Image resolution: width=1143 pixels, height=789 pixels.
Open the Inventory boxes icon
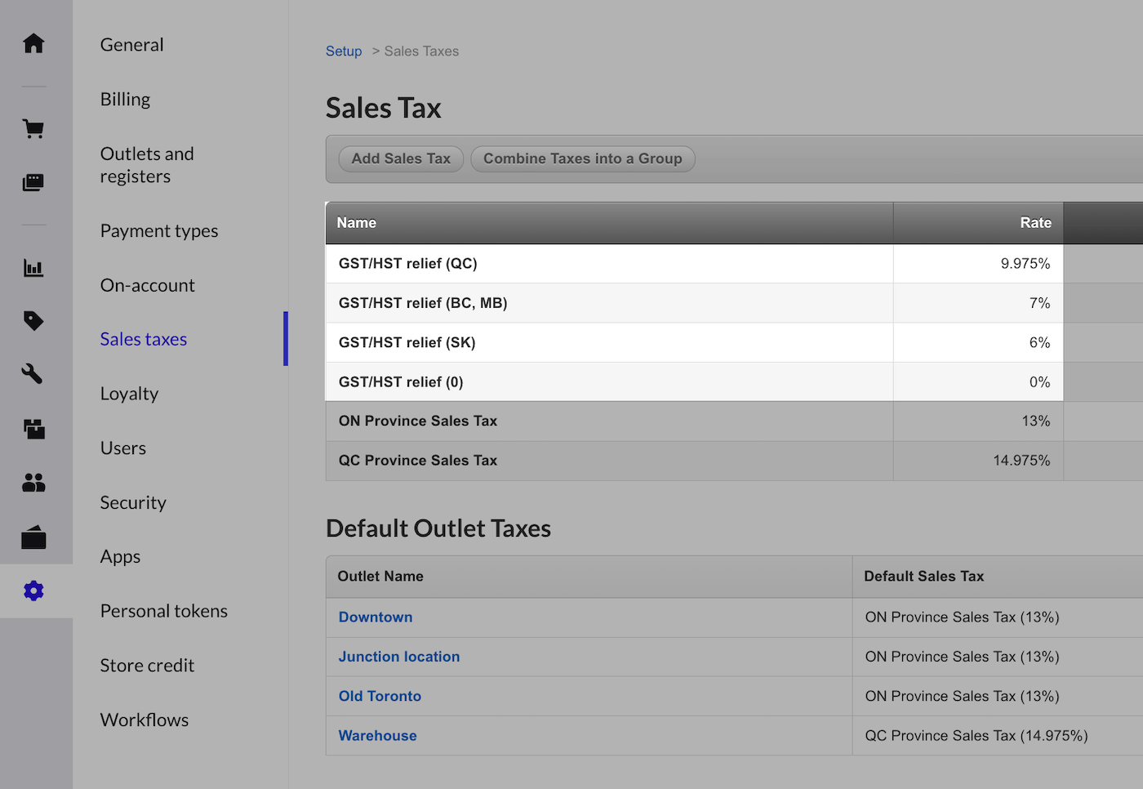click(x=33, y=429)
